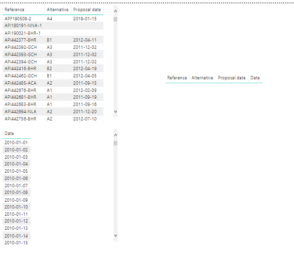
Task: Select reference API442393-GCH
Action: pyautogui.click(x=21, y=54)
